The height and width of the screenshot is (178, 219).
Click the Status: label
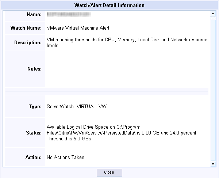[x=34, y=133]
